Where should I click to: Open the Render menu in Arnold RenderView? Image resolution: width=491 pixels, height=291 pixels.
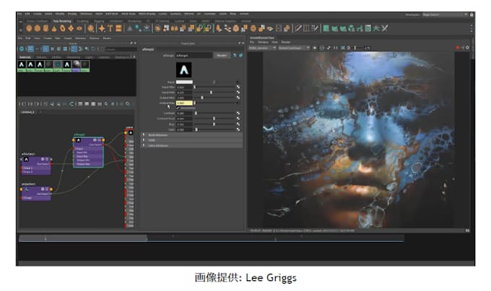284,41
